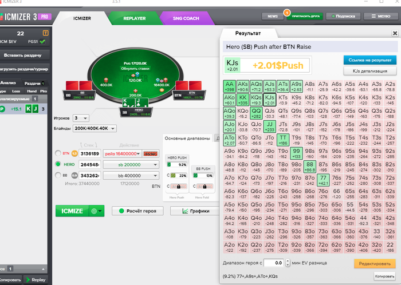Expand the bottom left panel arrow
The height and width of the screenshot is (285, 401).
tap(43, 269)
